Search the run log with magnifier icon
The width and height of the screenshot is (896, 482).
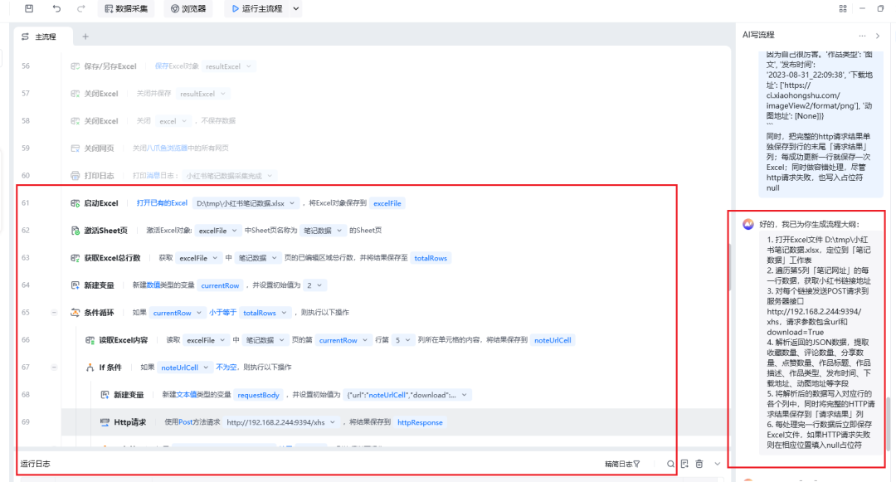(670, 464)
